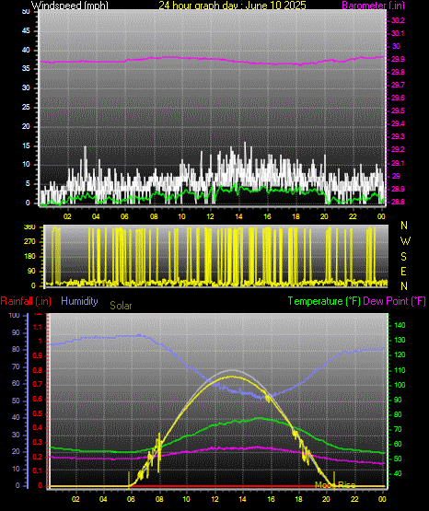The width and height of the screenshot is (429, 511).
Task: Select the Humidity legend label
Action: tap(79, 301)
